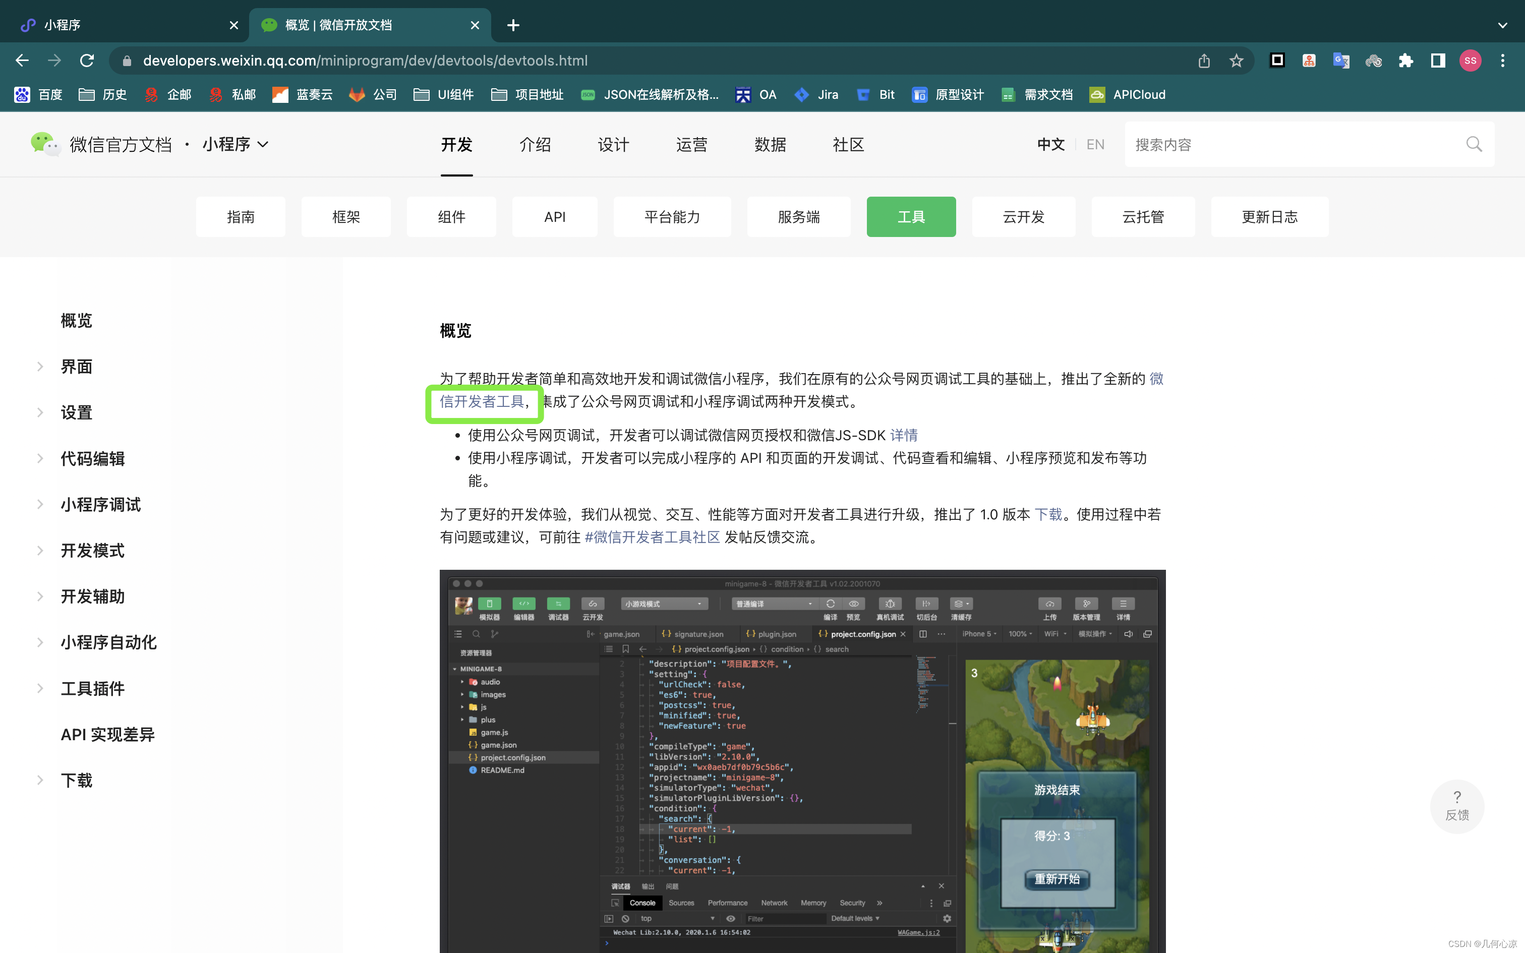Image resolution: width=1525 pixels, height=953 pixels.
Task: Open the OA bookmark
Action: 756,95
